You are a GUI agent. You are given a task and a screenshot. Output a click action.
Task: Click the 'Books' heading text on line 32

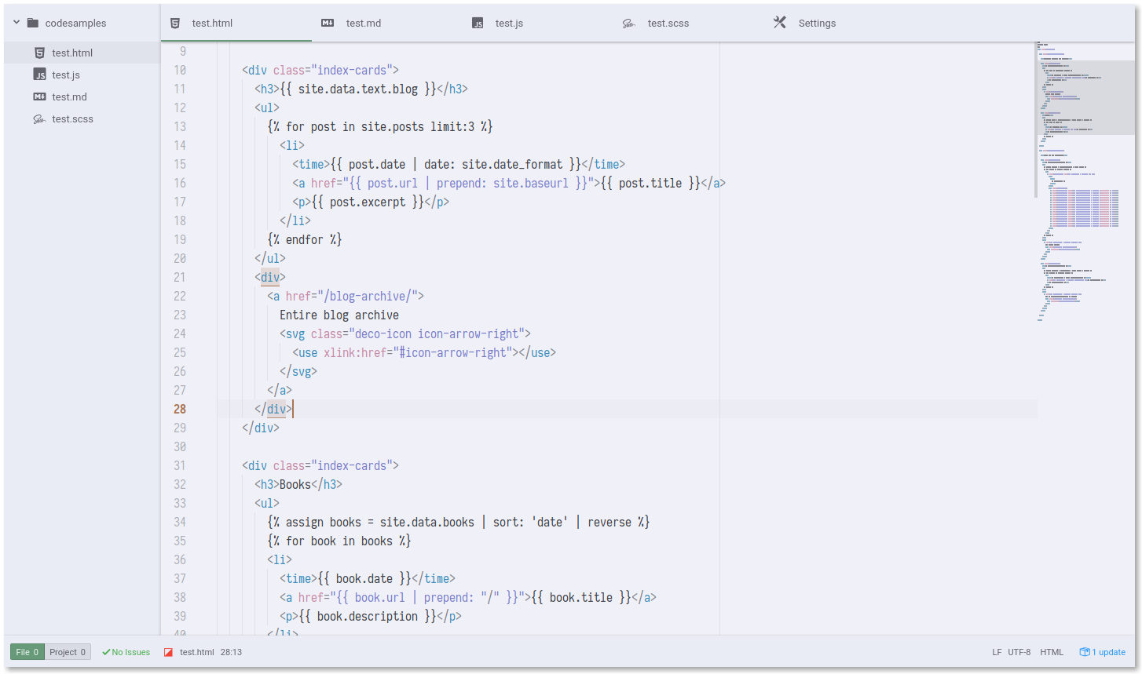pos(295,484)
